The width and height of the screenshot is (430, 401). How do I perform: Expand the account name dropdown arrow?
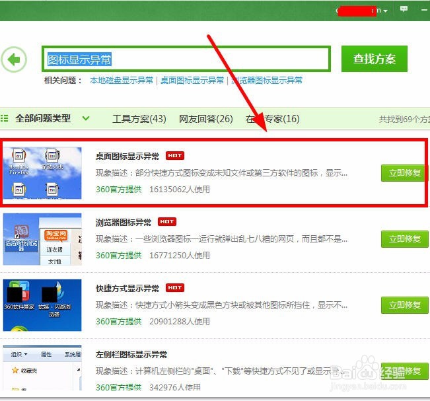point(385,11)
